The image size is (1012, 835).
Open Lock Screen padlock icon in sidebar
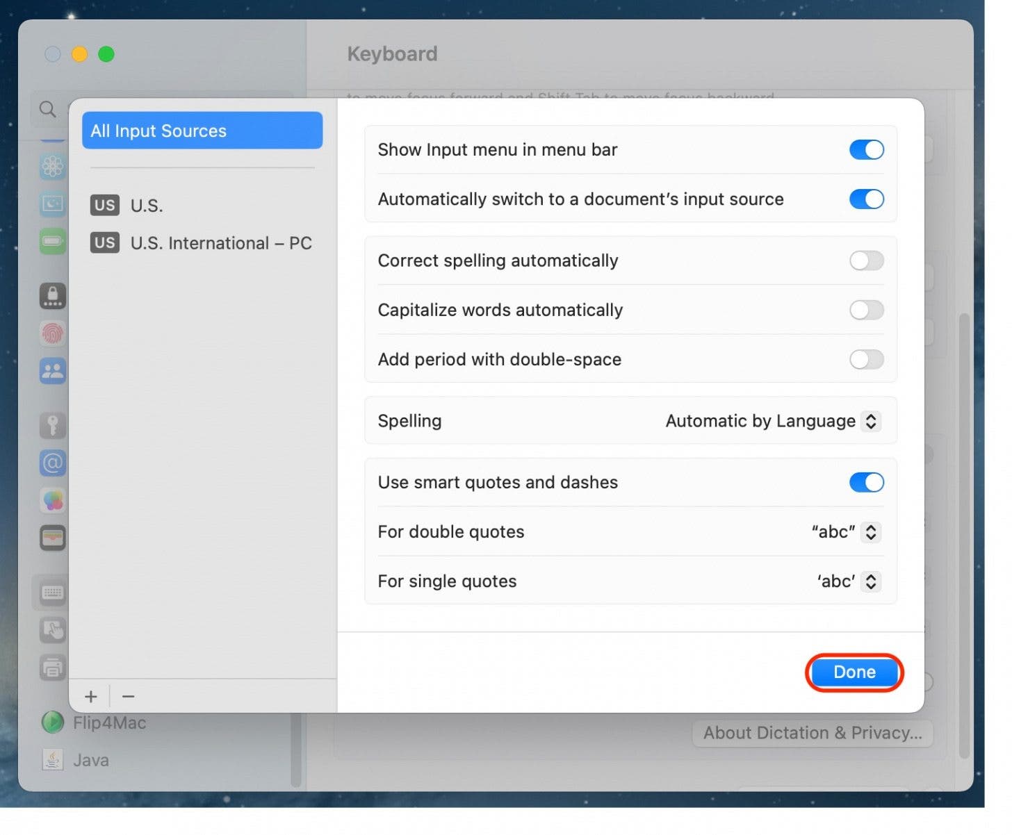53,296
